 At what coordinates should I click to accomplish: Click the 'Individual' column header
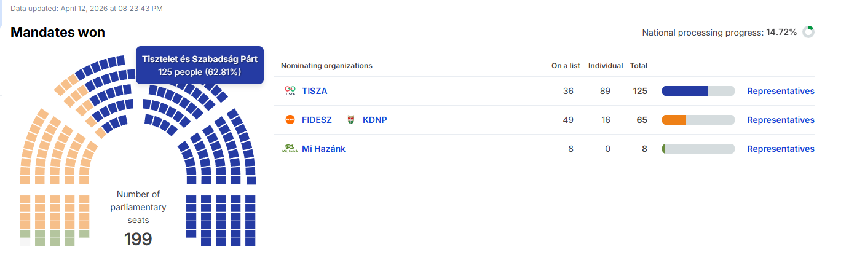pos(606,66)
